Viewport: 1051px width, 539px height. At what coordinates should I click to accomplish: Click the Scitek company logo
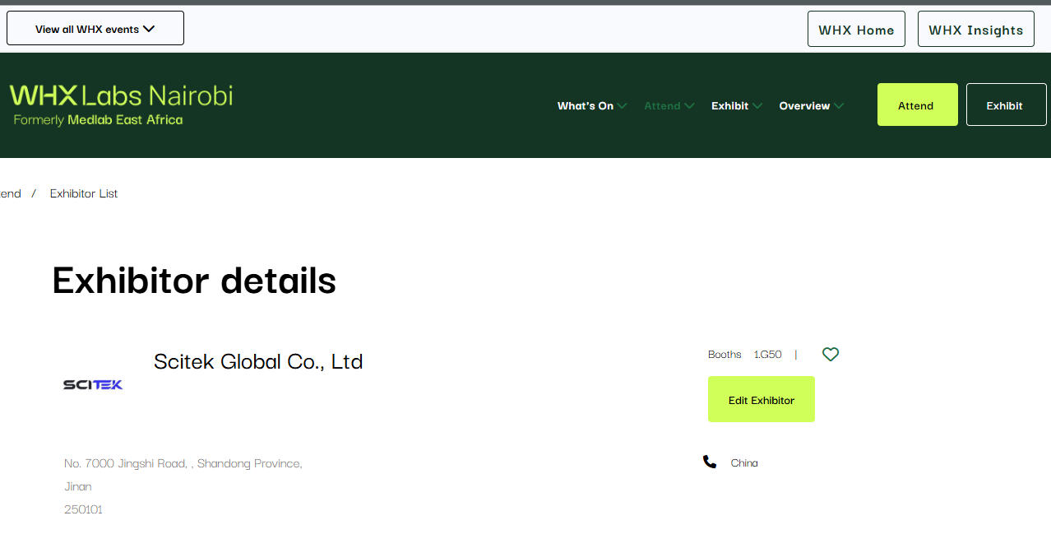click(93, 384)
